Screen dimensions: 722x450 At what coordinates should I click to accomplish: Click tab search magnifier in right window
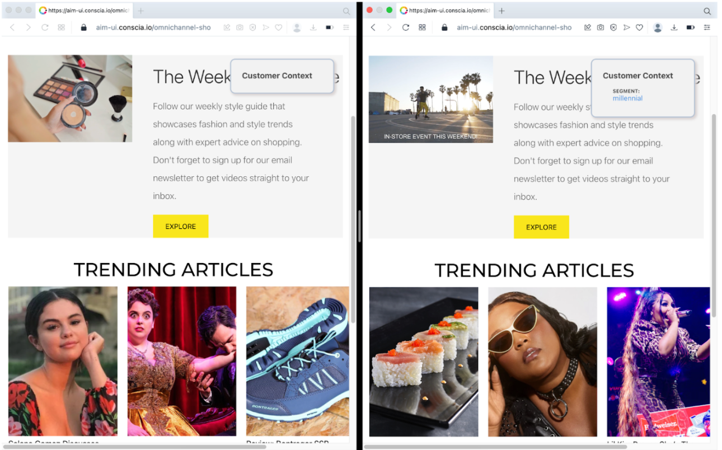point(707,11)
